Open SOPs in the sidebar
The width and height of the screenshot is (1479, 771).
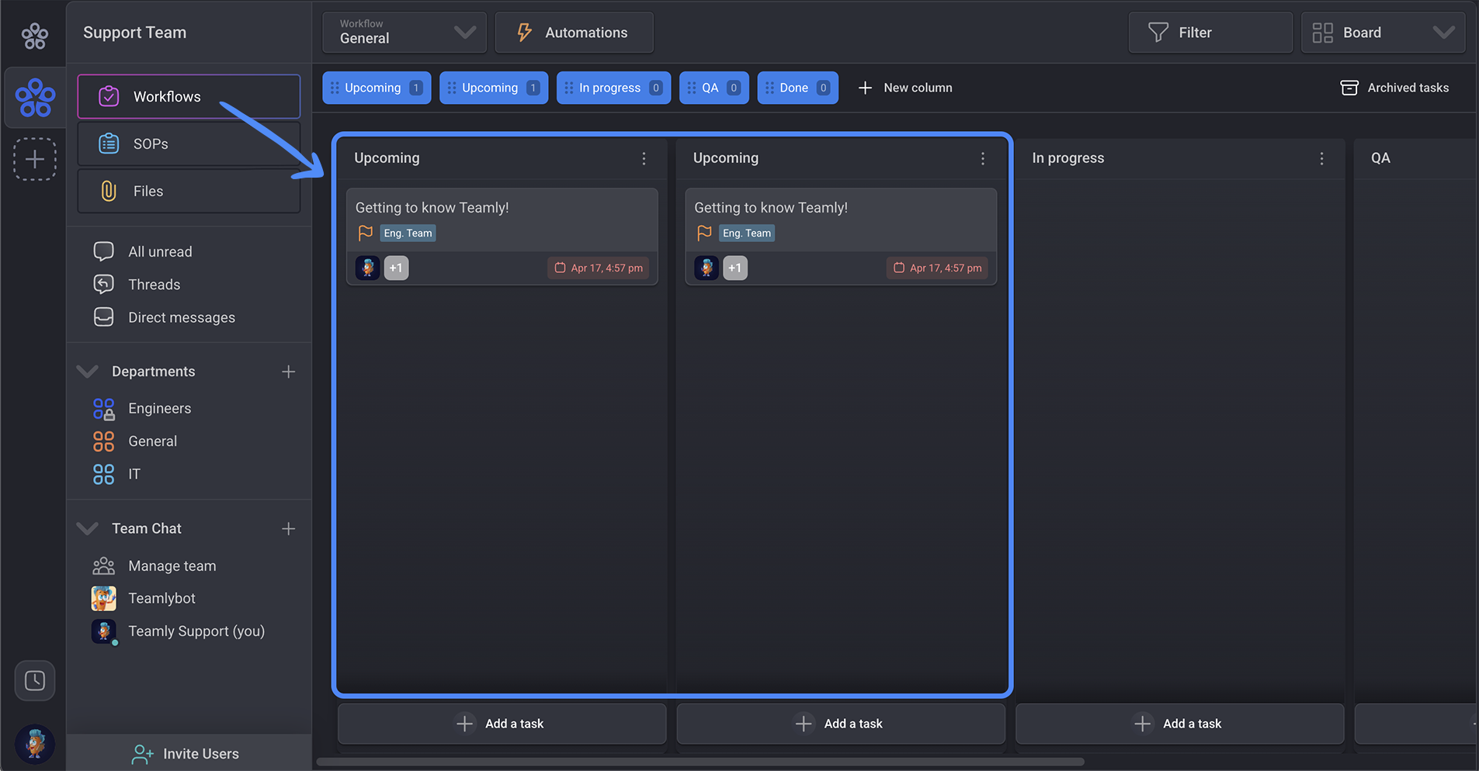pyautogui.click(x=189, y=143)
